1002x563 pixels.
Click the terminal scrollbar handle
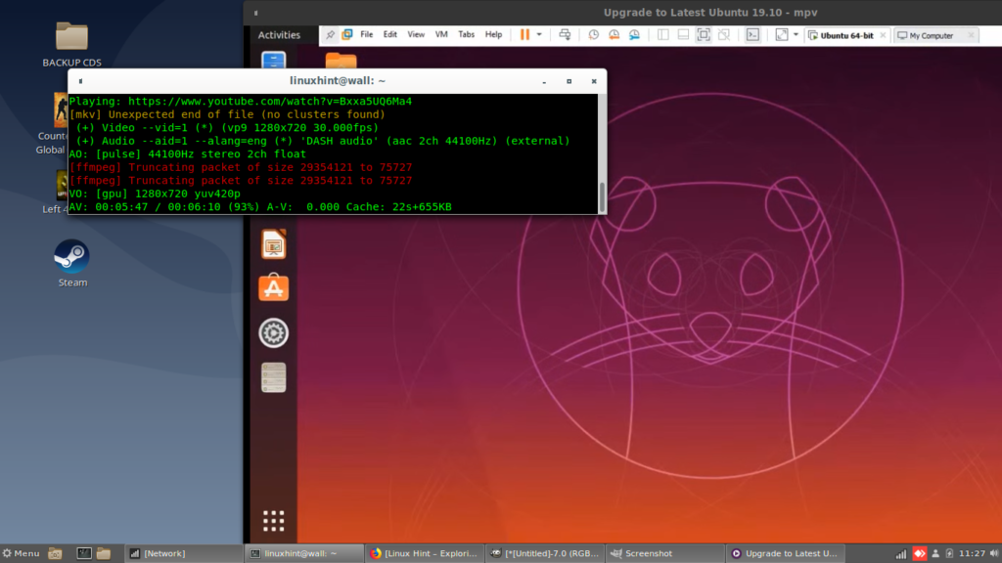click(x=602, y=197)
